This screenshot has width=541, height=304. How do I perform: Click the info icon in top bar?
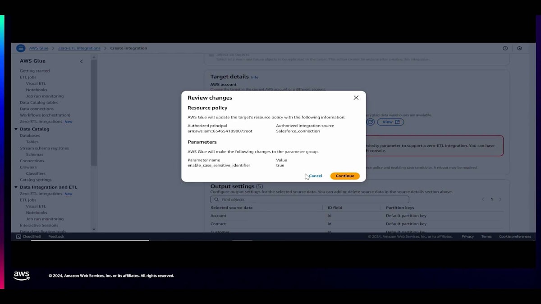point(505,48)
